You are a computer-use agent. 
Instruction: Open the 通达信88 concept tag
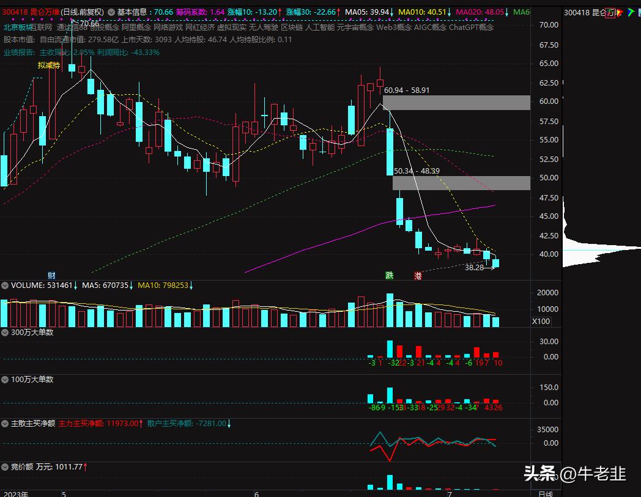tap(72, 28)
